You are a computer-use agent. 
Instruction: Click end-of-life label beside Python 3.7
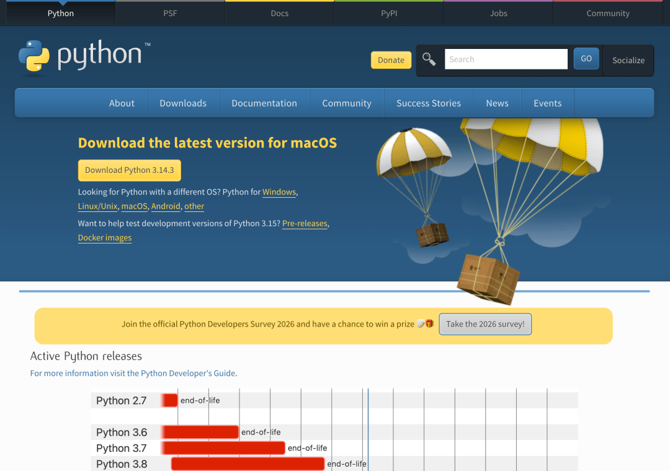307,448
